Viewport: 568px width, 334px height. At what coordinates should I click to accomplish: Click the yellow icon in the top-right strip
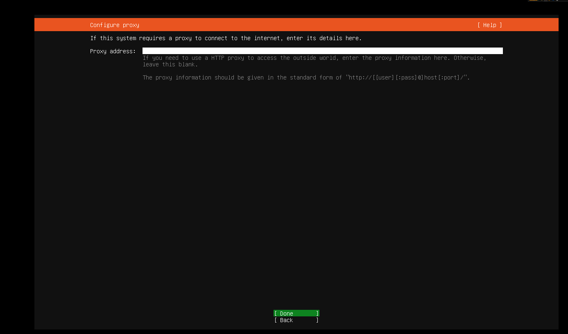(x=542, y=1)
